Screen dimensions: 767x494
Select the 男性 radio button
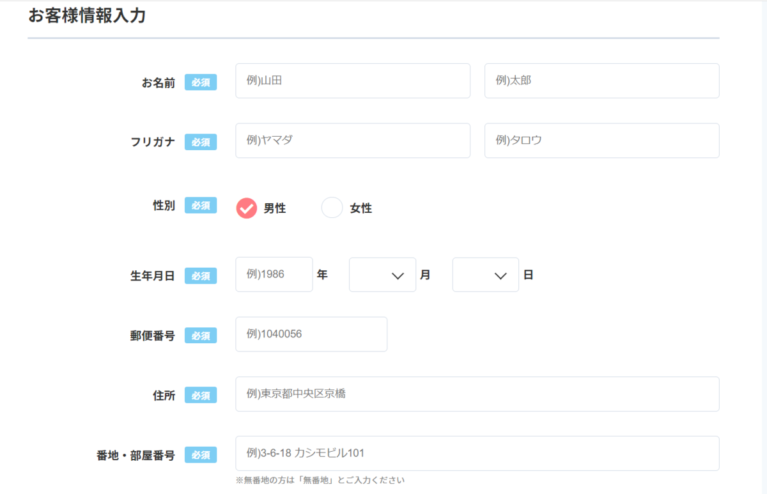point(247,208)
